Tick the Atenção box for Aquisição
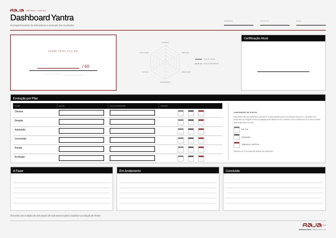Screen dimensions: 336x238 point(191,131)
